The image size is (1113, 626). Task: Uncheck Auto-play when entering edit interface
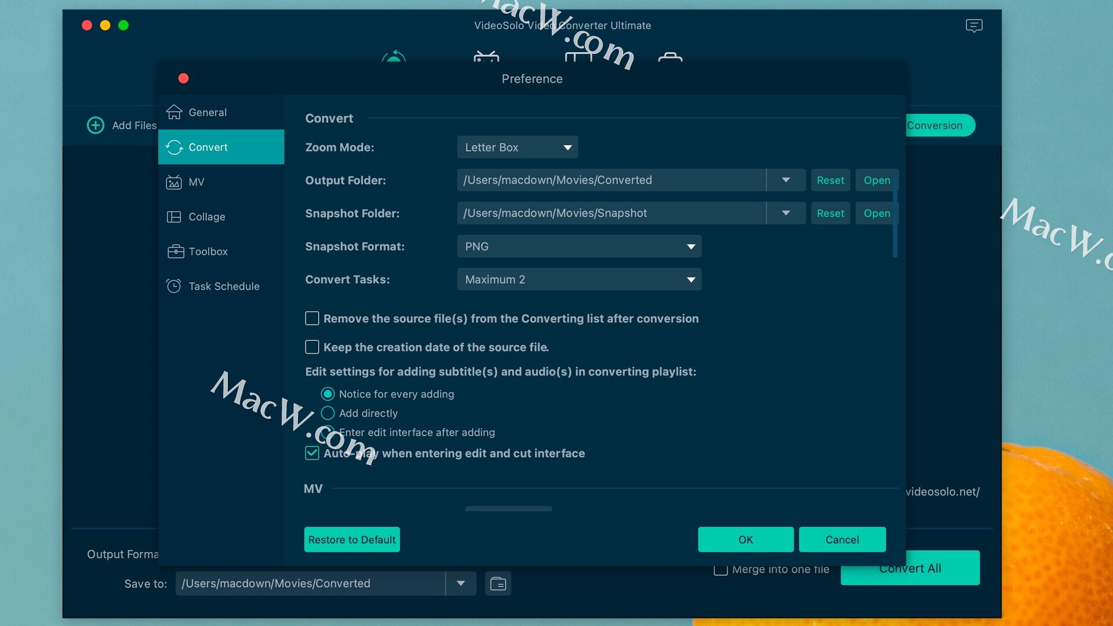(312, 453)
